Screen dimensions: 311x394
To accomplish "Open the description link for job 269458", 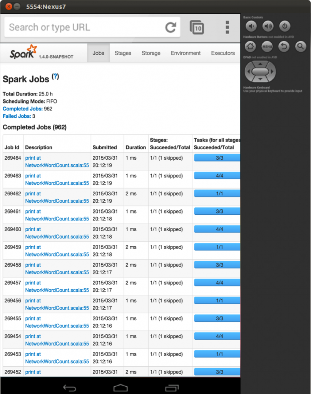I will point(57,269).
